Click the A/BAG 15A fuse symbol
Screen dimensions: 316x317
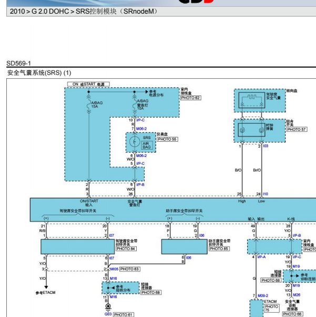(x=89, y=105)
